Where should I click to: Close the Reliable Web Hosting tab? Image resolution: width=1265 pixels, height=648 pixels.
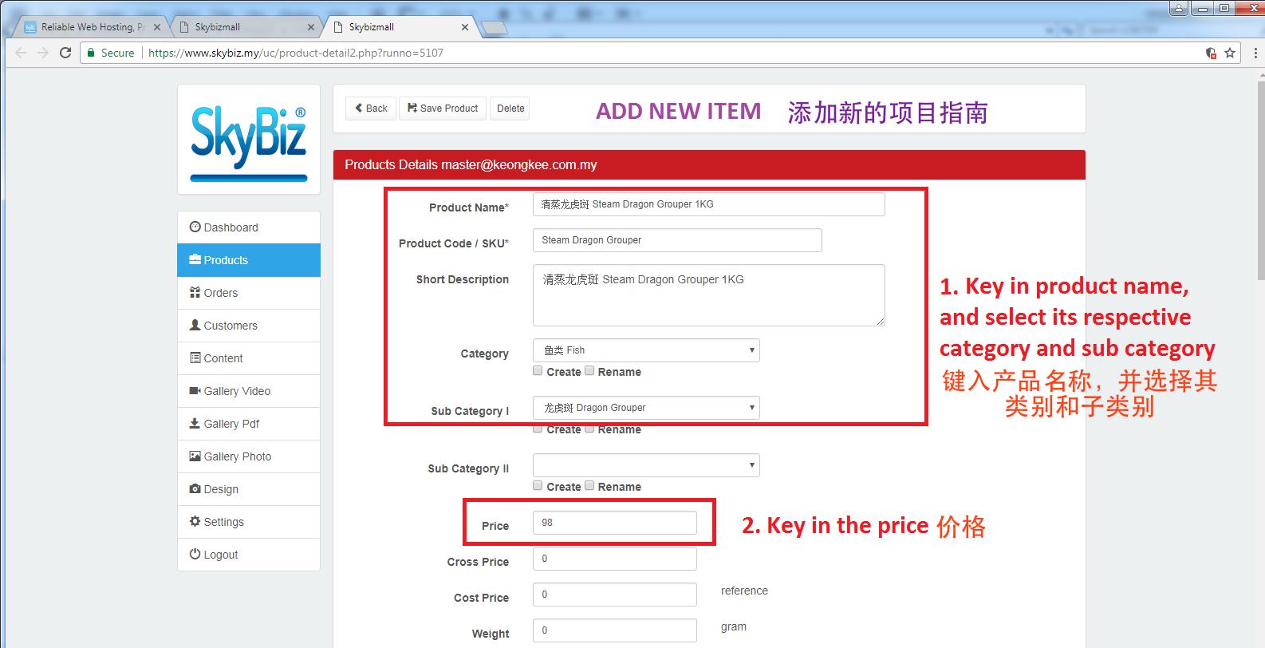click(x=157, y=27)
